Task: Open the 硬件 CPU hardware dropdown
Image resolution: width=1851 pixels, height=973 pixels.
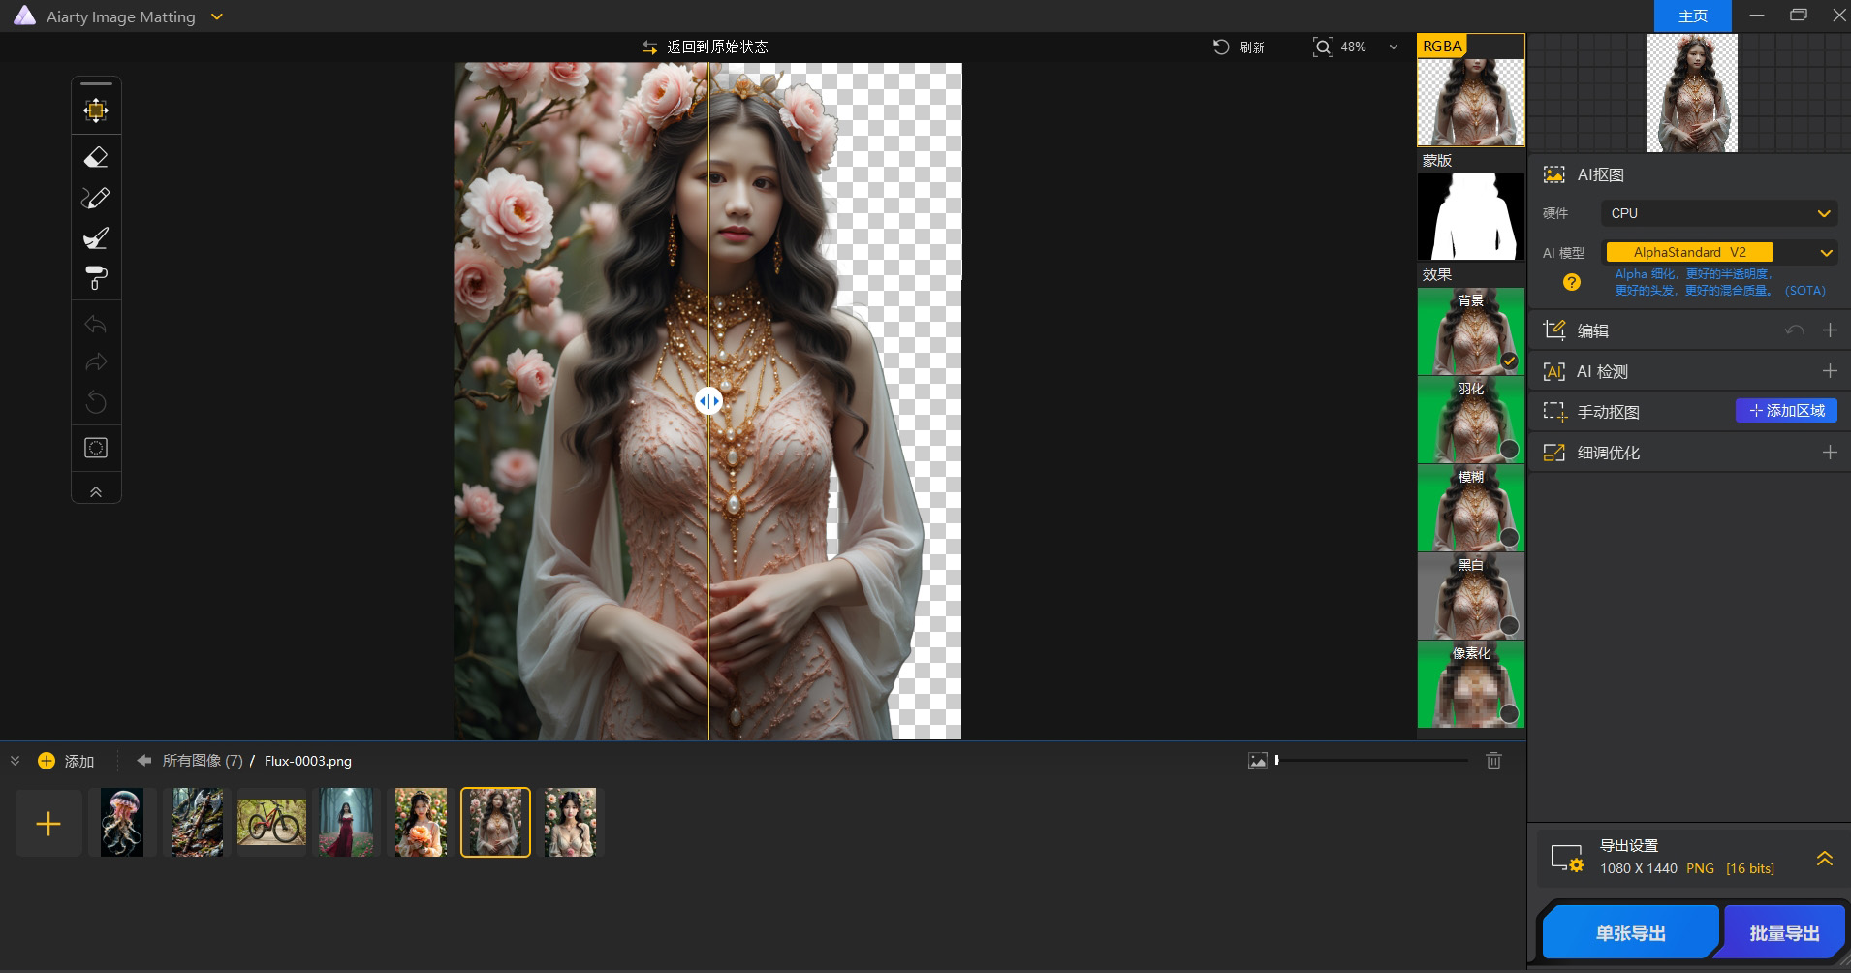Action: click(x=1719, y=213)
